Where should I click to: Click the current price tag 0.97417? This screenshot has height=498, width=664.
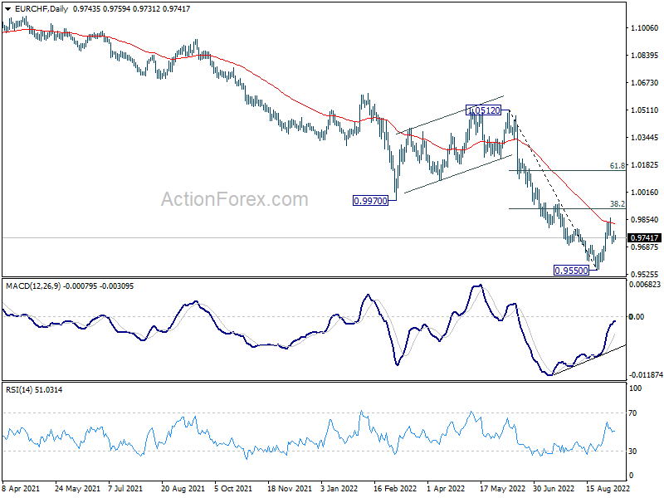tap(644, 238)
